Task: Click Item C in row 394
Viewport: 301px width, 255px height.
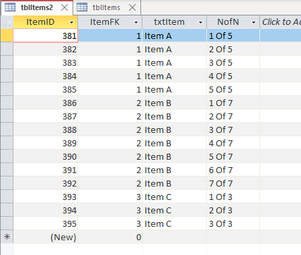Action: [175, 210]
